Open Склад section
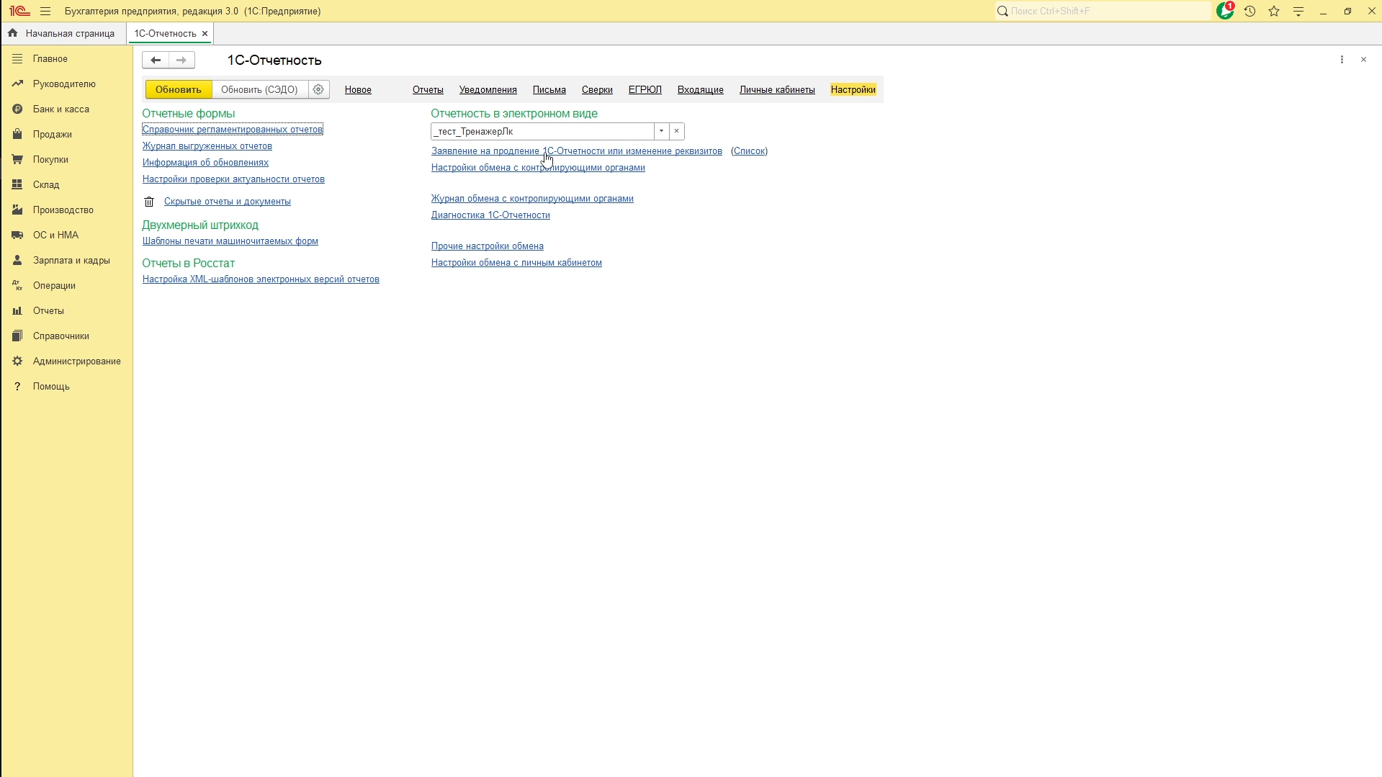 click(x=46, y=185)
